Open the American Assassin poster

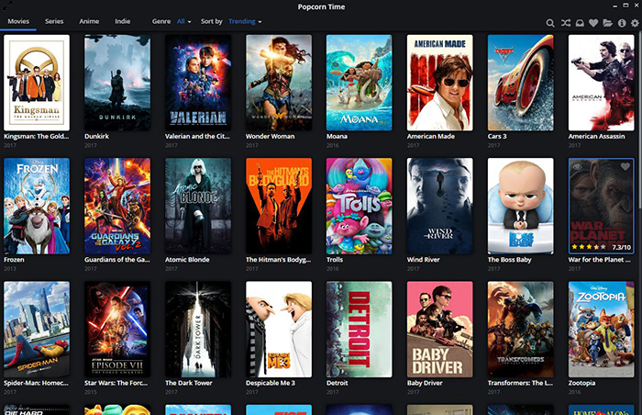coord(601,83)
